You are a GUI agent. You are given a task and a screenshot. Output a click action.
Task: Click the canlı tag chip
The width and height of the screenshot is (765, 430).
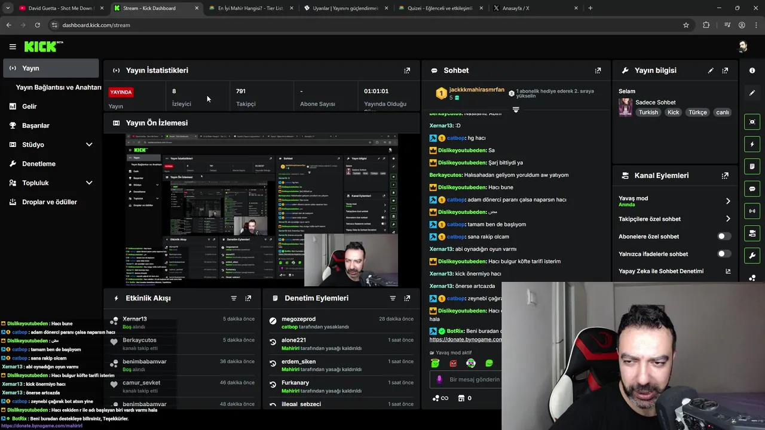click(x=723, y=112)
